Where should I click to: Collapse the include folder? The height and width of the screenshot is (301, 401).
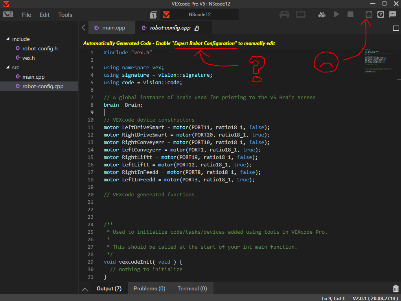pyautogui.click(x=8, y=39)
